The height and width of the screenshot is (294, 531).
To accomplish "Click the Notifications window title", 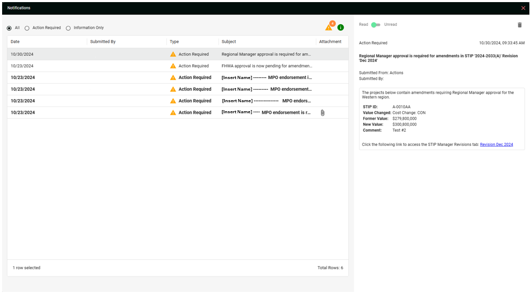I will [x=18, y=8].
